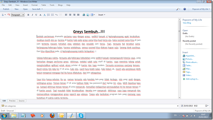Toggle strikethrough formatting
The image size is (213, 120).
coord(40,15)
